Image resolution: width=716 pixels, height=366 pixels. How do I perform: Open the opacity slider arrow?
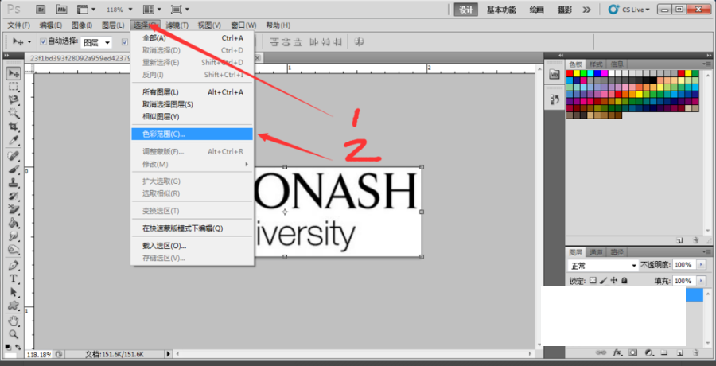pyautogui.click(x=701, y=265)
